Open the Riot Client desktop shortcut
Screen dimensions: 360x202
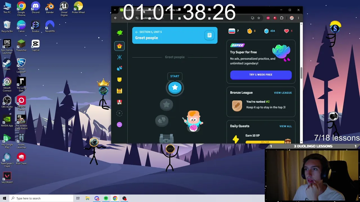(21, 159)
